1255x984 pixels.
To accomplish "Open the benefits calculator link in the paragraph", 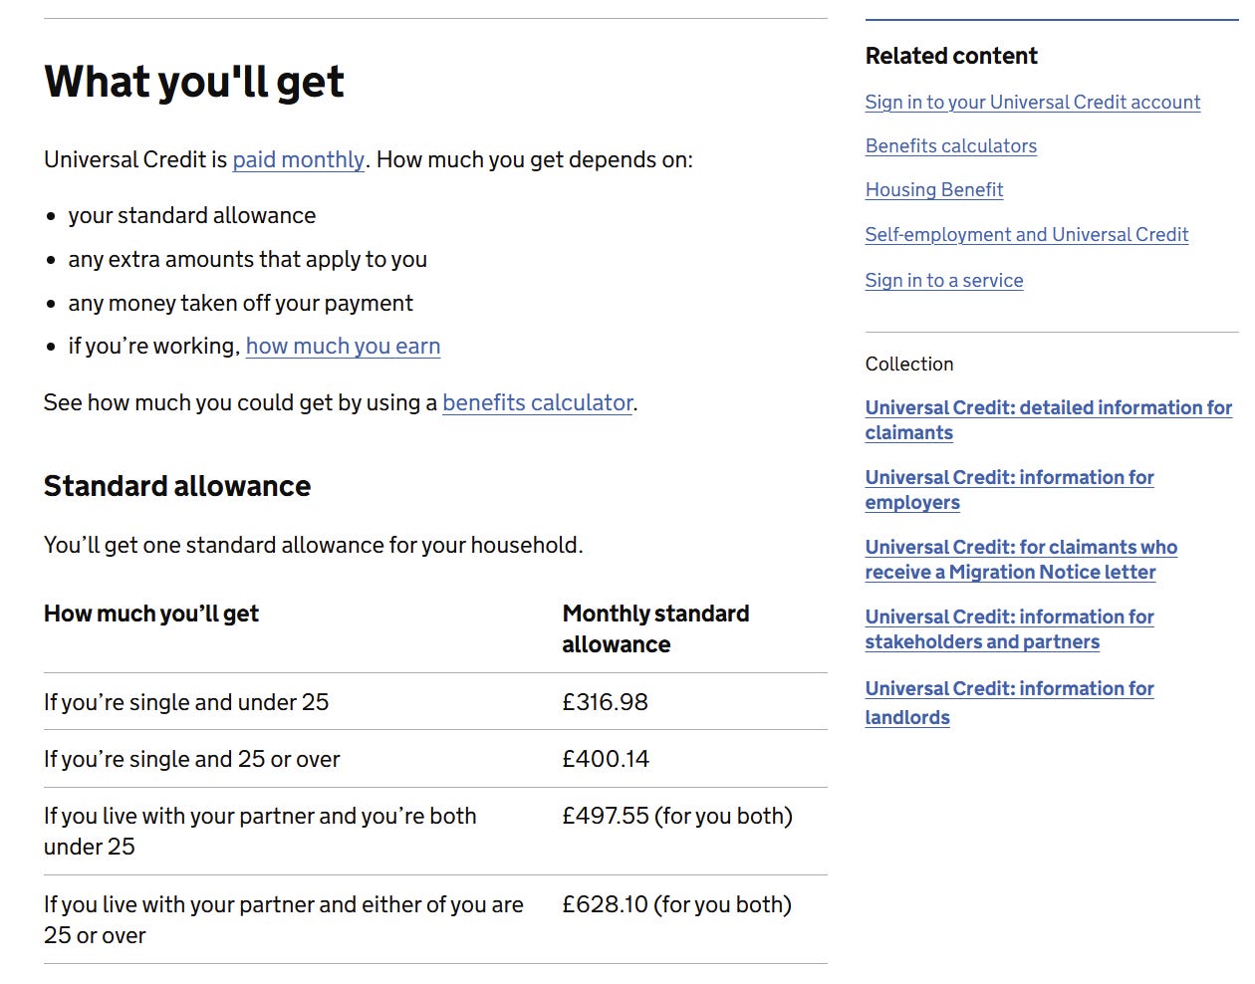I will pos(537,402).
